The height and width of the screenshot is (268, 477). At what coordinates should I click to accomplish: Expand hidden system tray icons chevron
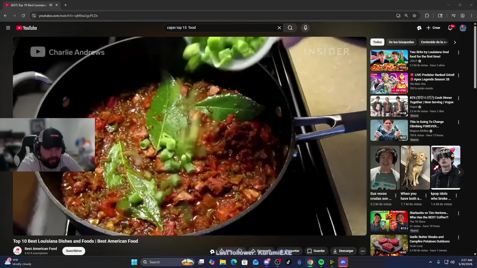click(x=430, y=262)
